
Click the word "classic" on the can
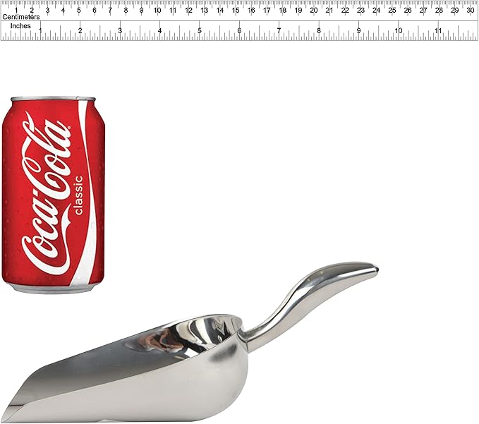pyautogui.click(x=78, y=195)
